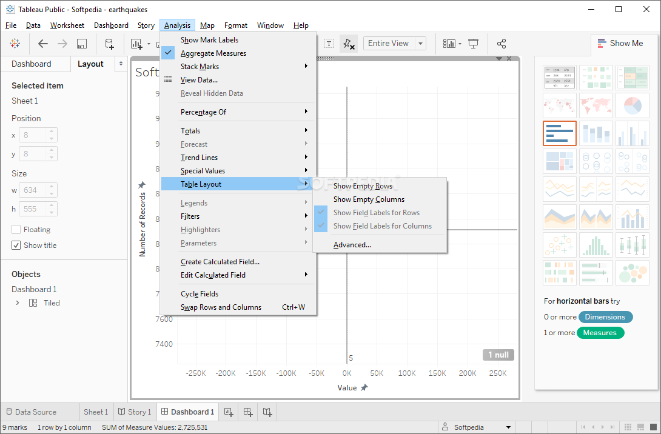Viewport: 661px width, 434px height.
Task: Open the Entire View fit dropdown
Action: (x=420, y=44)
